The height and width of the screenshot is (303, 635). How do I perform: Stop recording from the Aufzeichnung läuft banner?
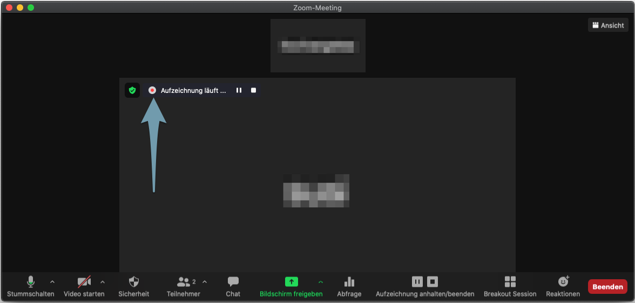click(254, 90)
